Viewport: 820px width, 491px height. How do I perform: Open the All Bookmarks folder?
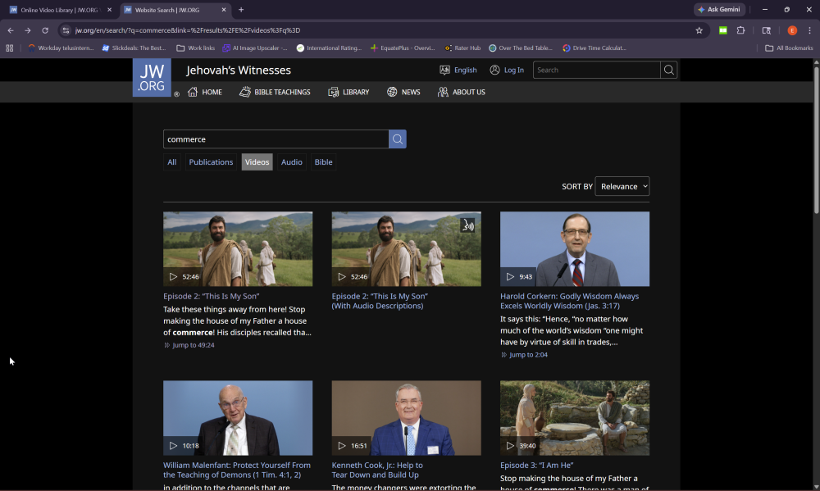(789, 48)
